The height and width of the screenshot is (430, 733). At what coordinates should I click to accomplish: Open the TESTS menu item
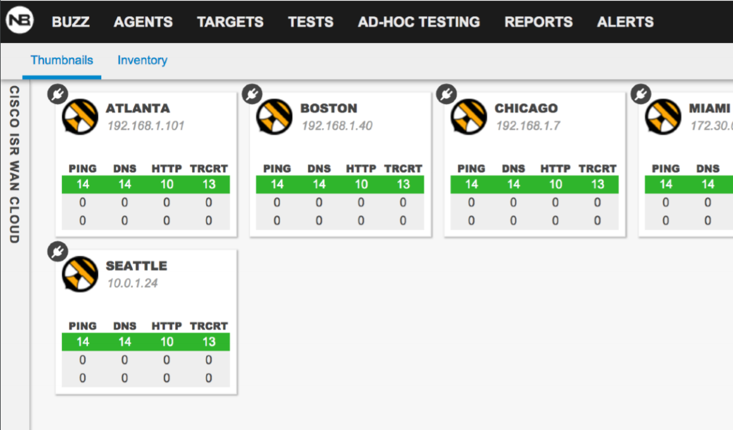[311, 22]
